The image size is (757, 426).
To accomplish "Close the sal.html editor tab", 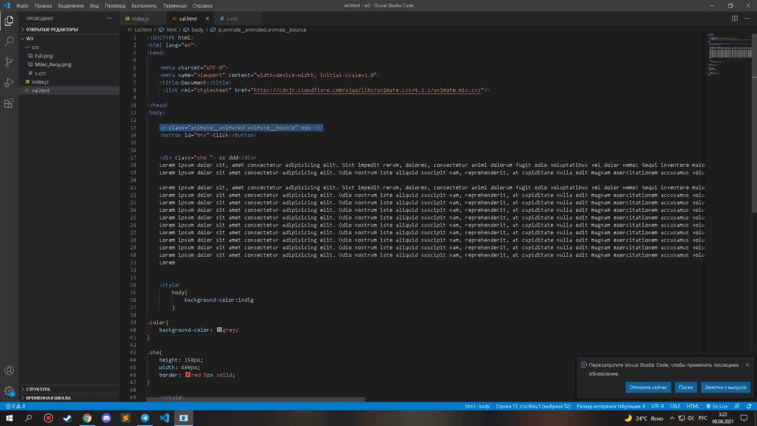I will point(206,19).
